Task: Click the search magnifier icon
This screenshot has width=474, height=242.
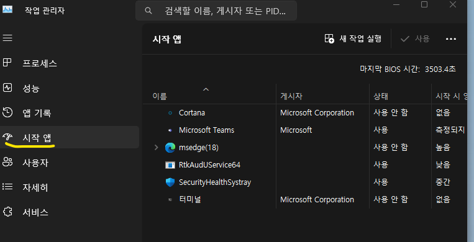Action: click(x=148, y=11)
